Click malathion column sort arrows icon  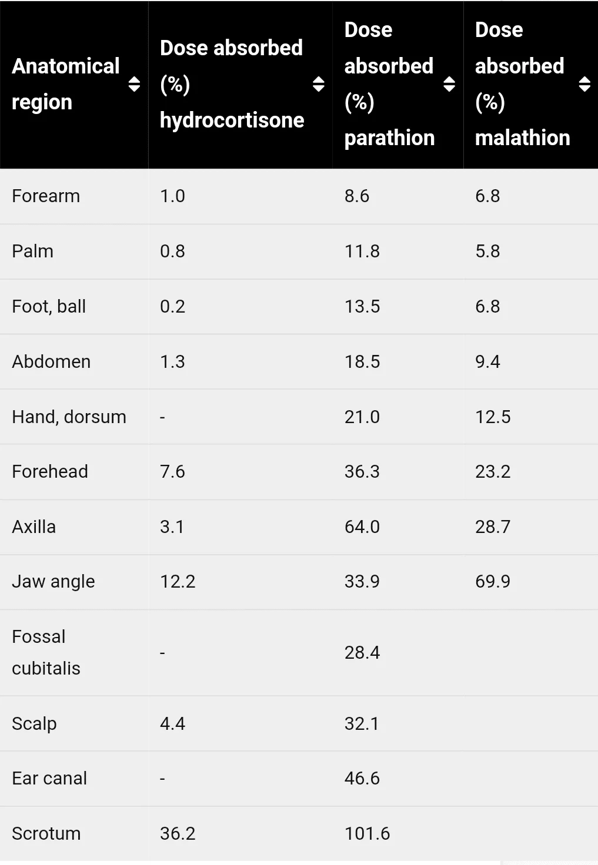tap(584, 84)
